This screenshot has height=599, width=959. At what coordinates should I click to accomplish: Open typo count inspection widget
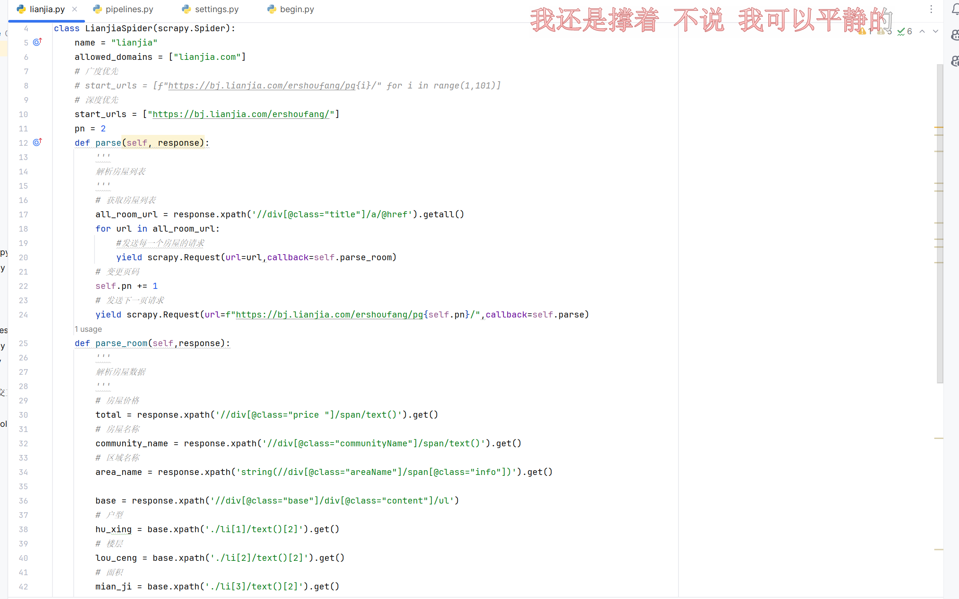point(904,31)
